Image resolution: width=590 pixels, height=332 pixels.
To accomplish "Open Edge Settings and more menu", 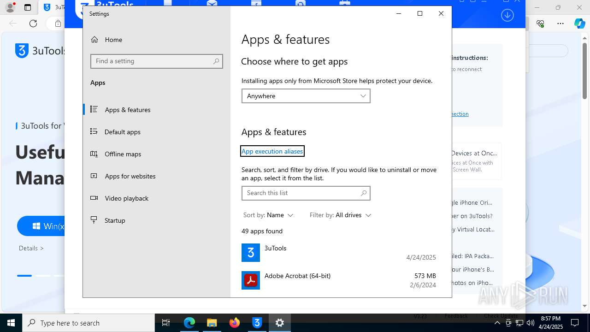I will [x=560, y=24].
